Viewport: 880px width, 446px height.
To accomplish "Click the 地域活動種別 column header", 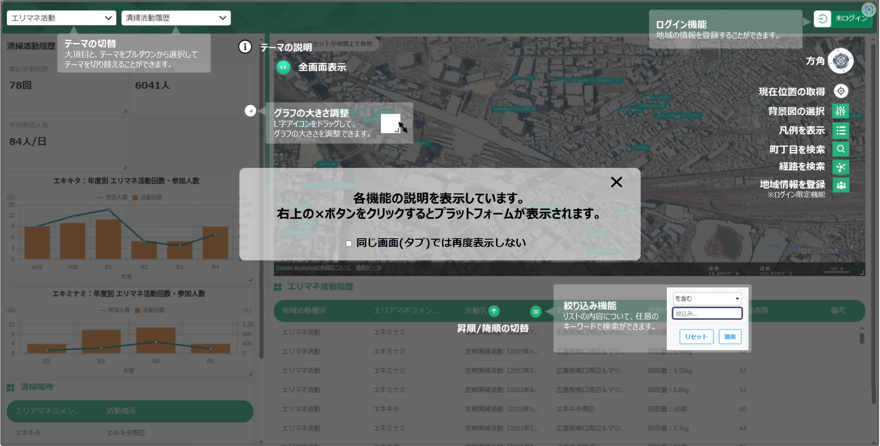I will (304, 310).
